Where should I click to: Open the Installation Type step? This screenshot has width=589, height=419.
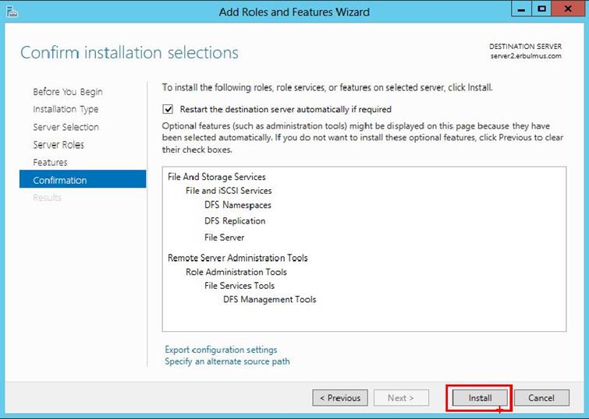tap(66, 110)
